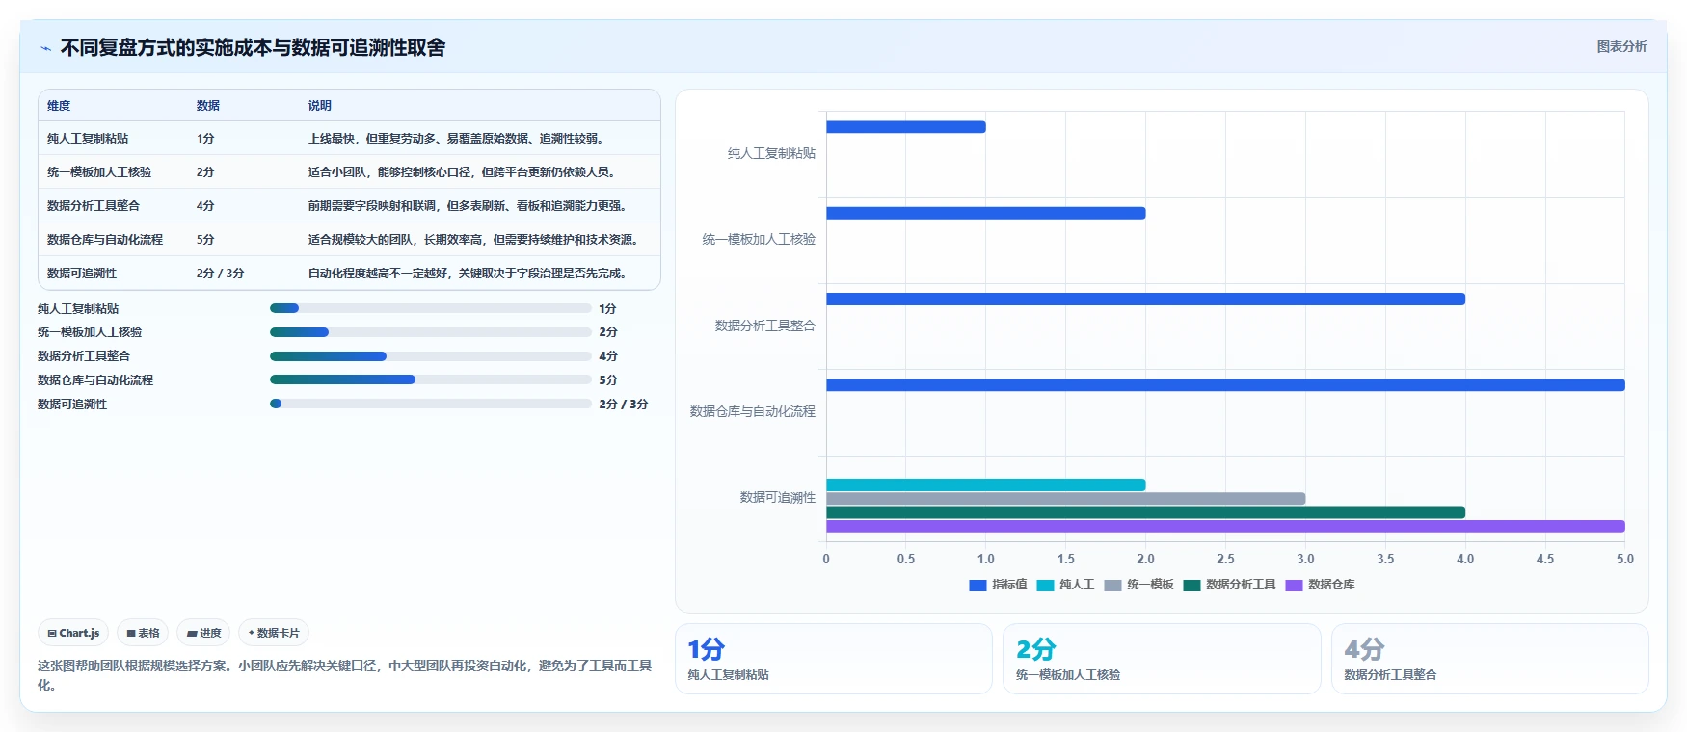The height and width of the screenshot is (732, 1687).
Task: Click the 1分 card for 纯人工复制粘贴
Action: click(834, 659)
